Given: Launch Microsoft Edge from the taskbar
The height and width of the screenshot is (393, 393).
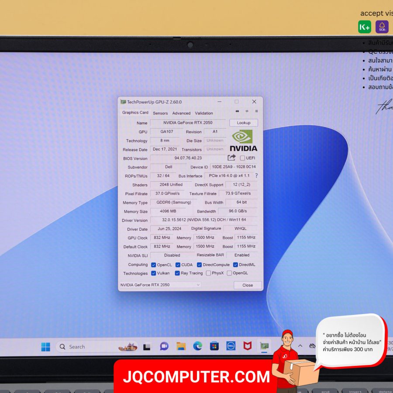Looking at the screenshot, I should (x=197, y=346).
